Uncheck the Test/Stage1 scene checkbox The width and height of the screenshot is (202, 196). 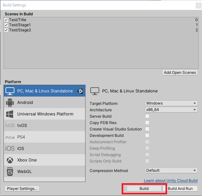pos(6,25)
